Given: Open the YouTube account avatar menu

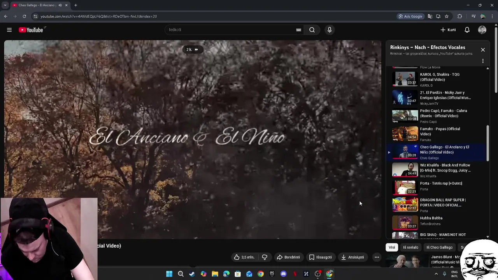Looking at the screenshot, I should (482, 30).
